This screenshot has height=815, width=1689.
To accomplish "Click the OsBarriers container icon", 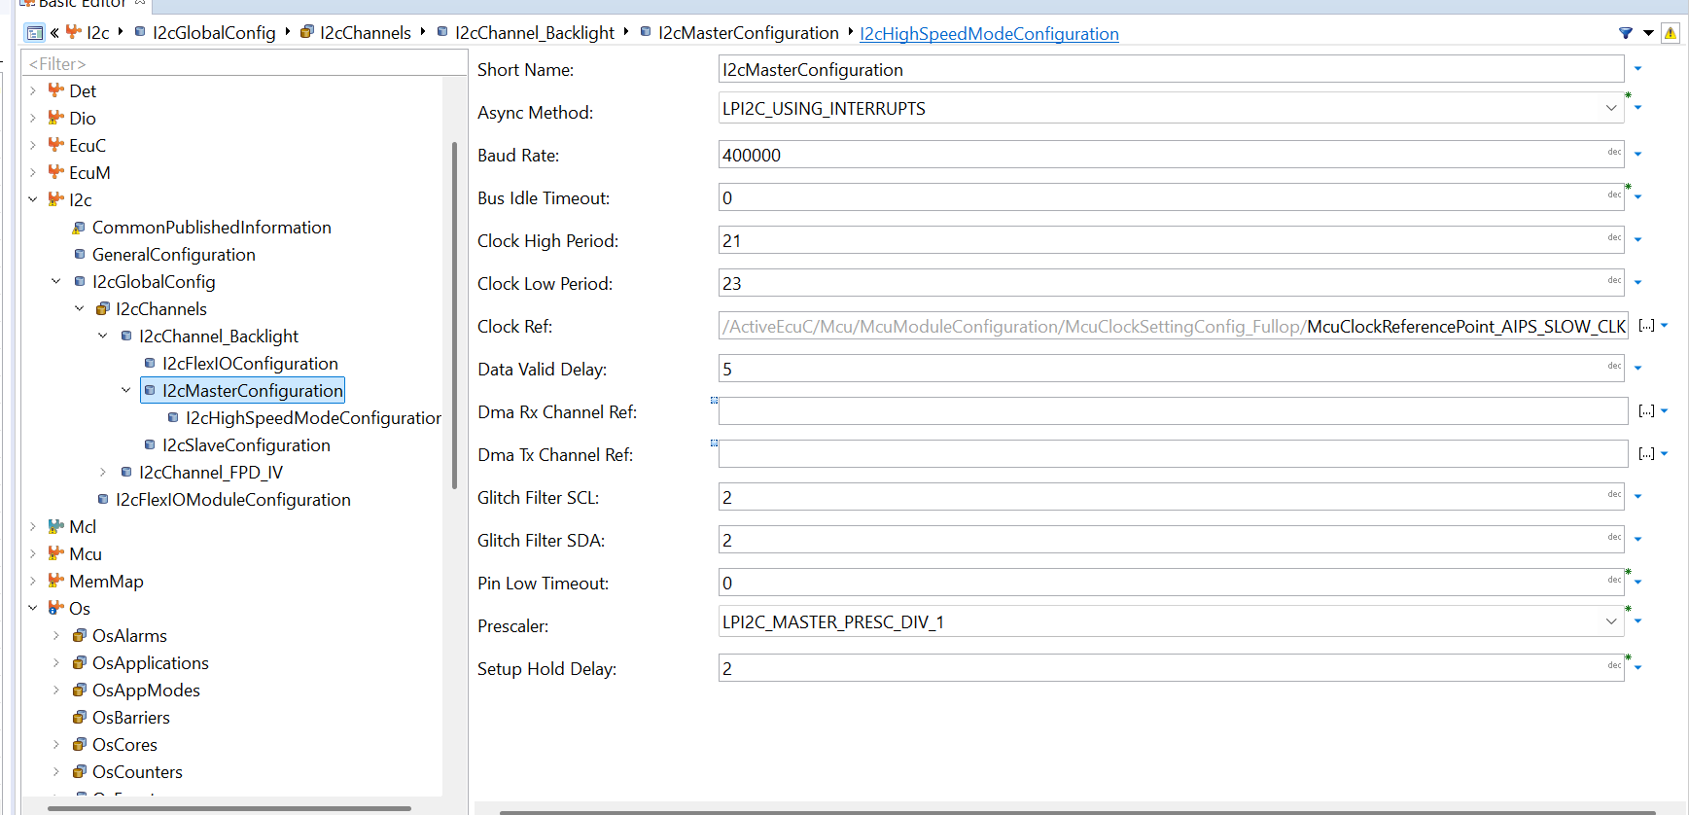I will coord(80,718).
